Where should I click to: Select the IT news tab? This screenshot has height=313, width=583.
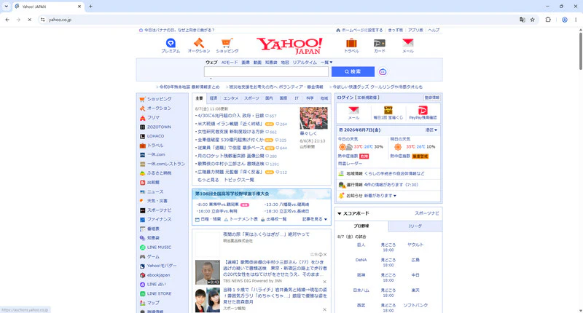pos(297,98)
